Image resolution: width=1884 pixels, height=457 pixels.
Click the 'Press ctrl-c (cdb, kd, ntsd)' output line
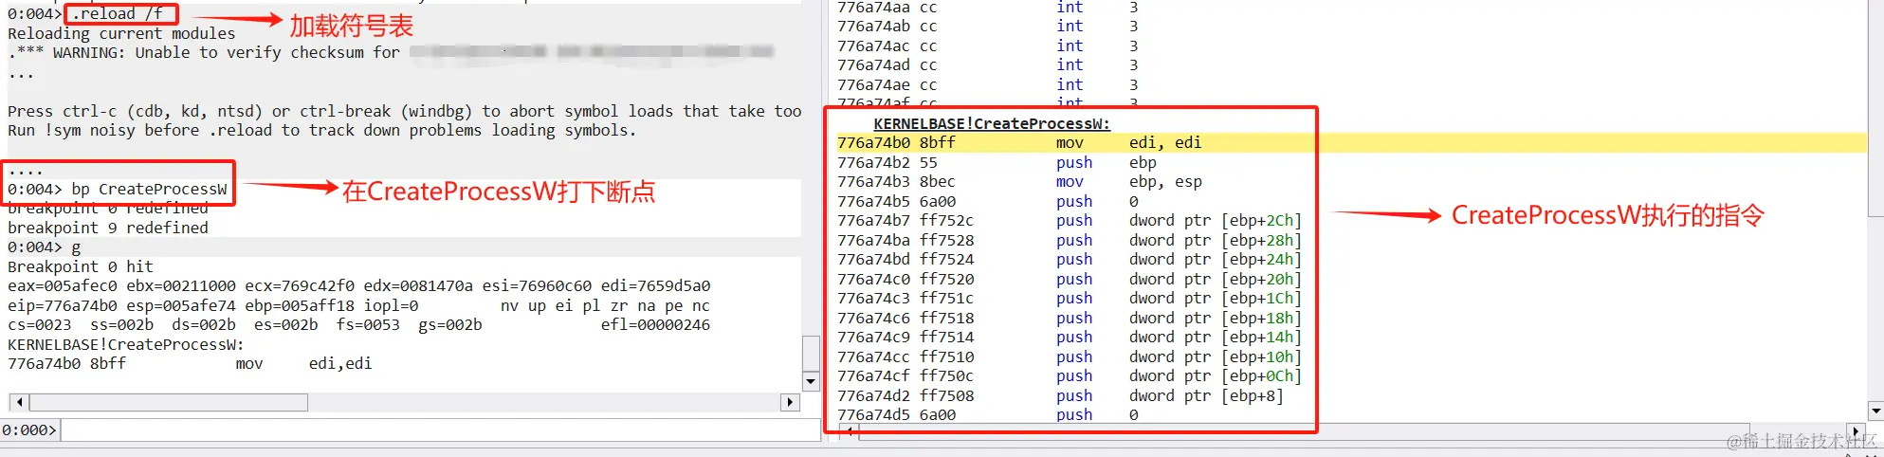tap(405, 111)
